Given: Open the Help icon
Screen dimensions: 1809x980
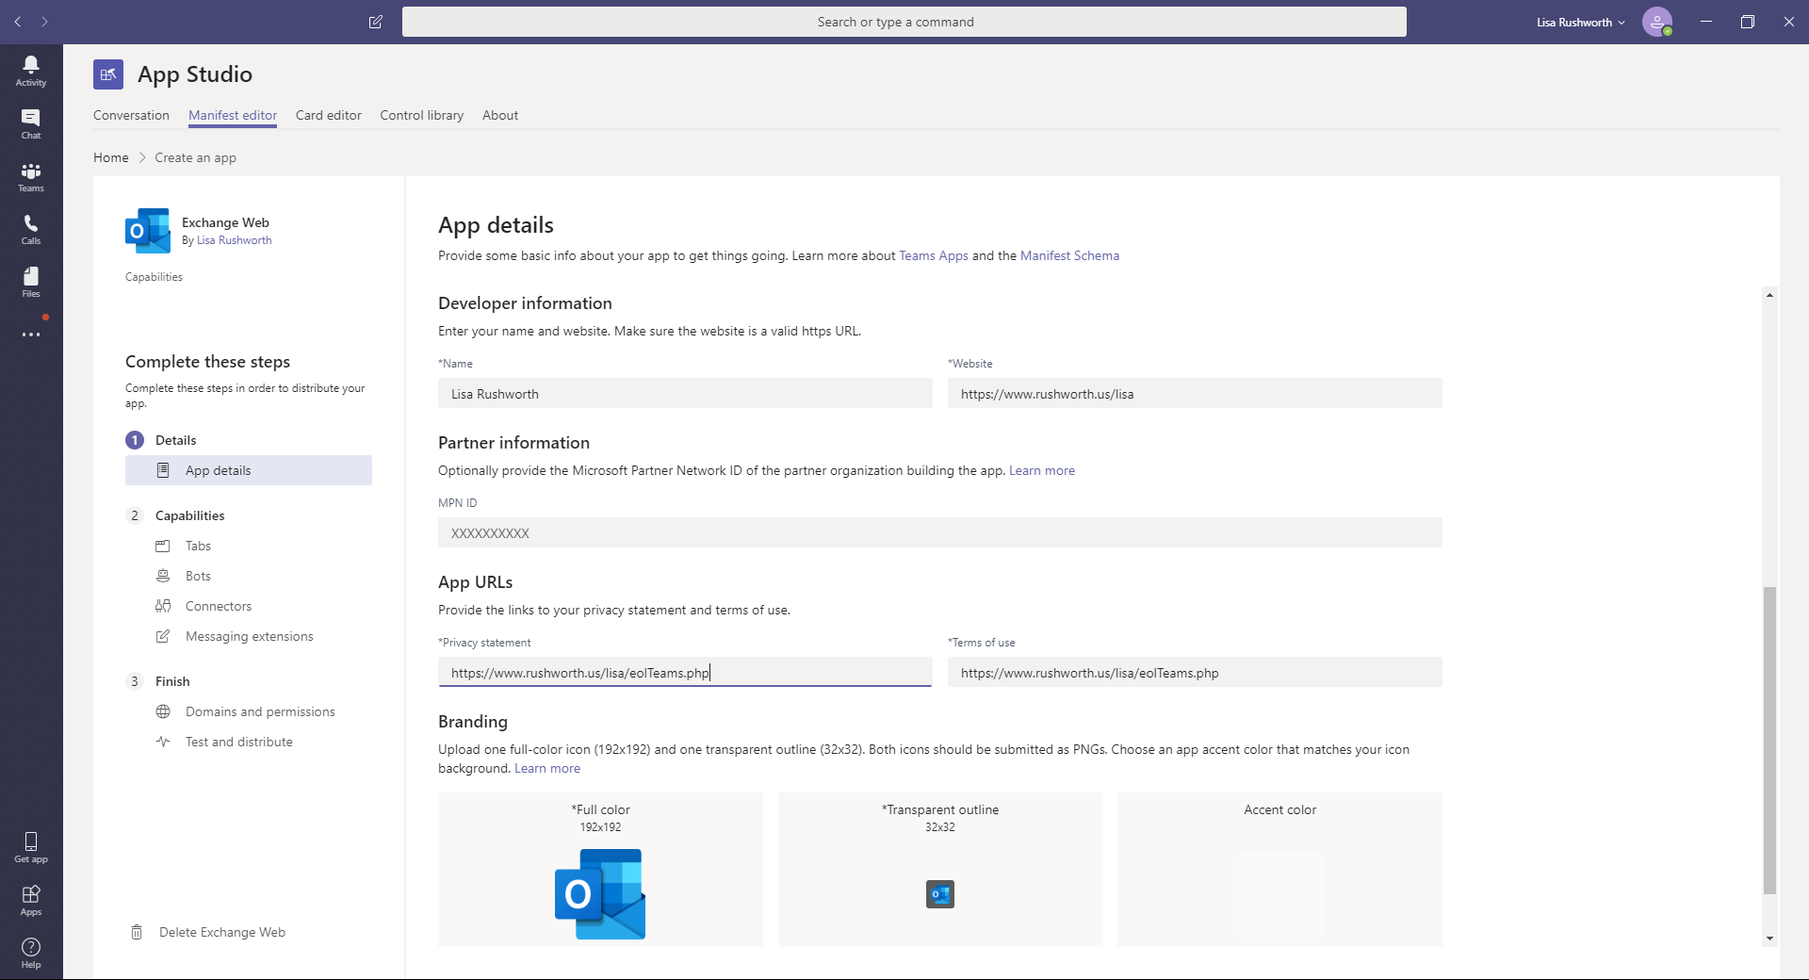Looking at the screenshot, I should (x=31, y=953).
